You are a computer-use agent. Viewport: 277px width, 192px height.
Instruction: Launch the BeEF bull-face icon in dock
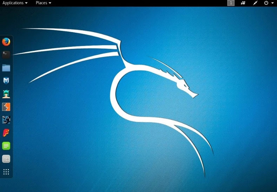click(x=6, y=120)
